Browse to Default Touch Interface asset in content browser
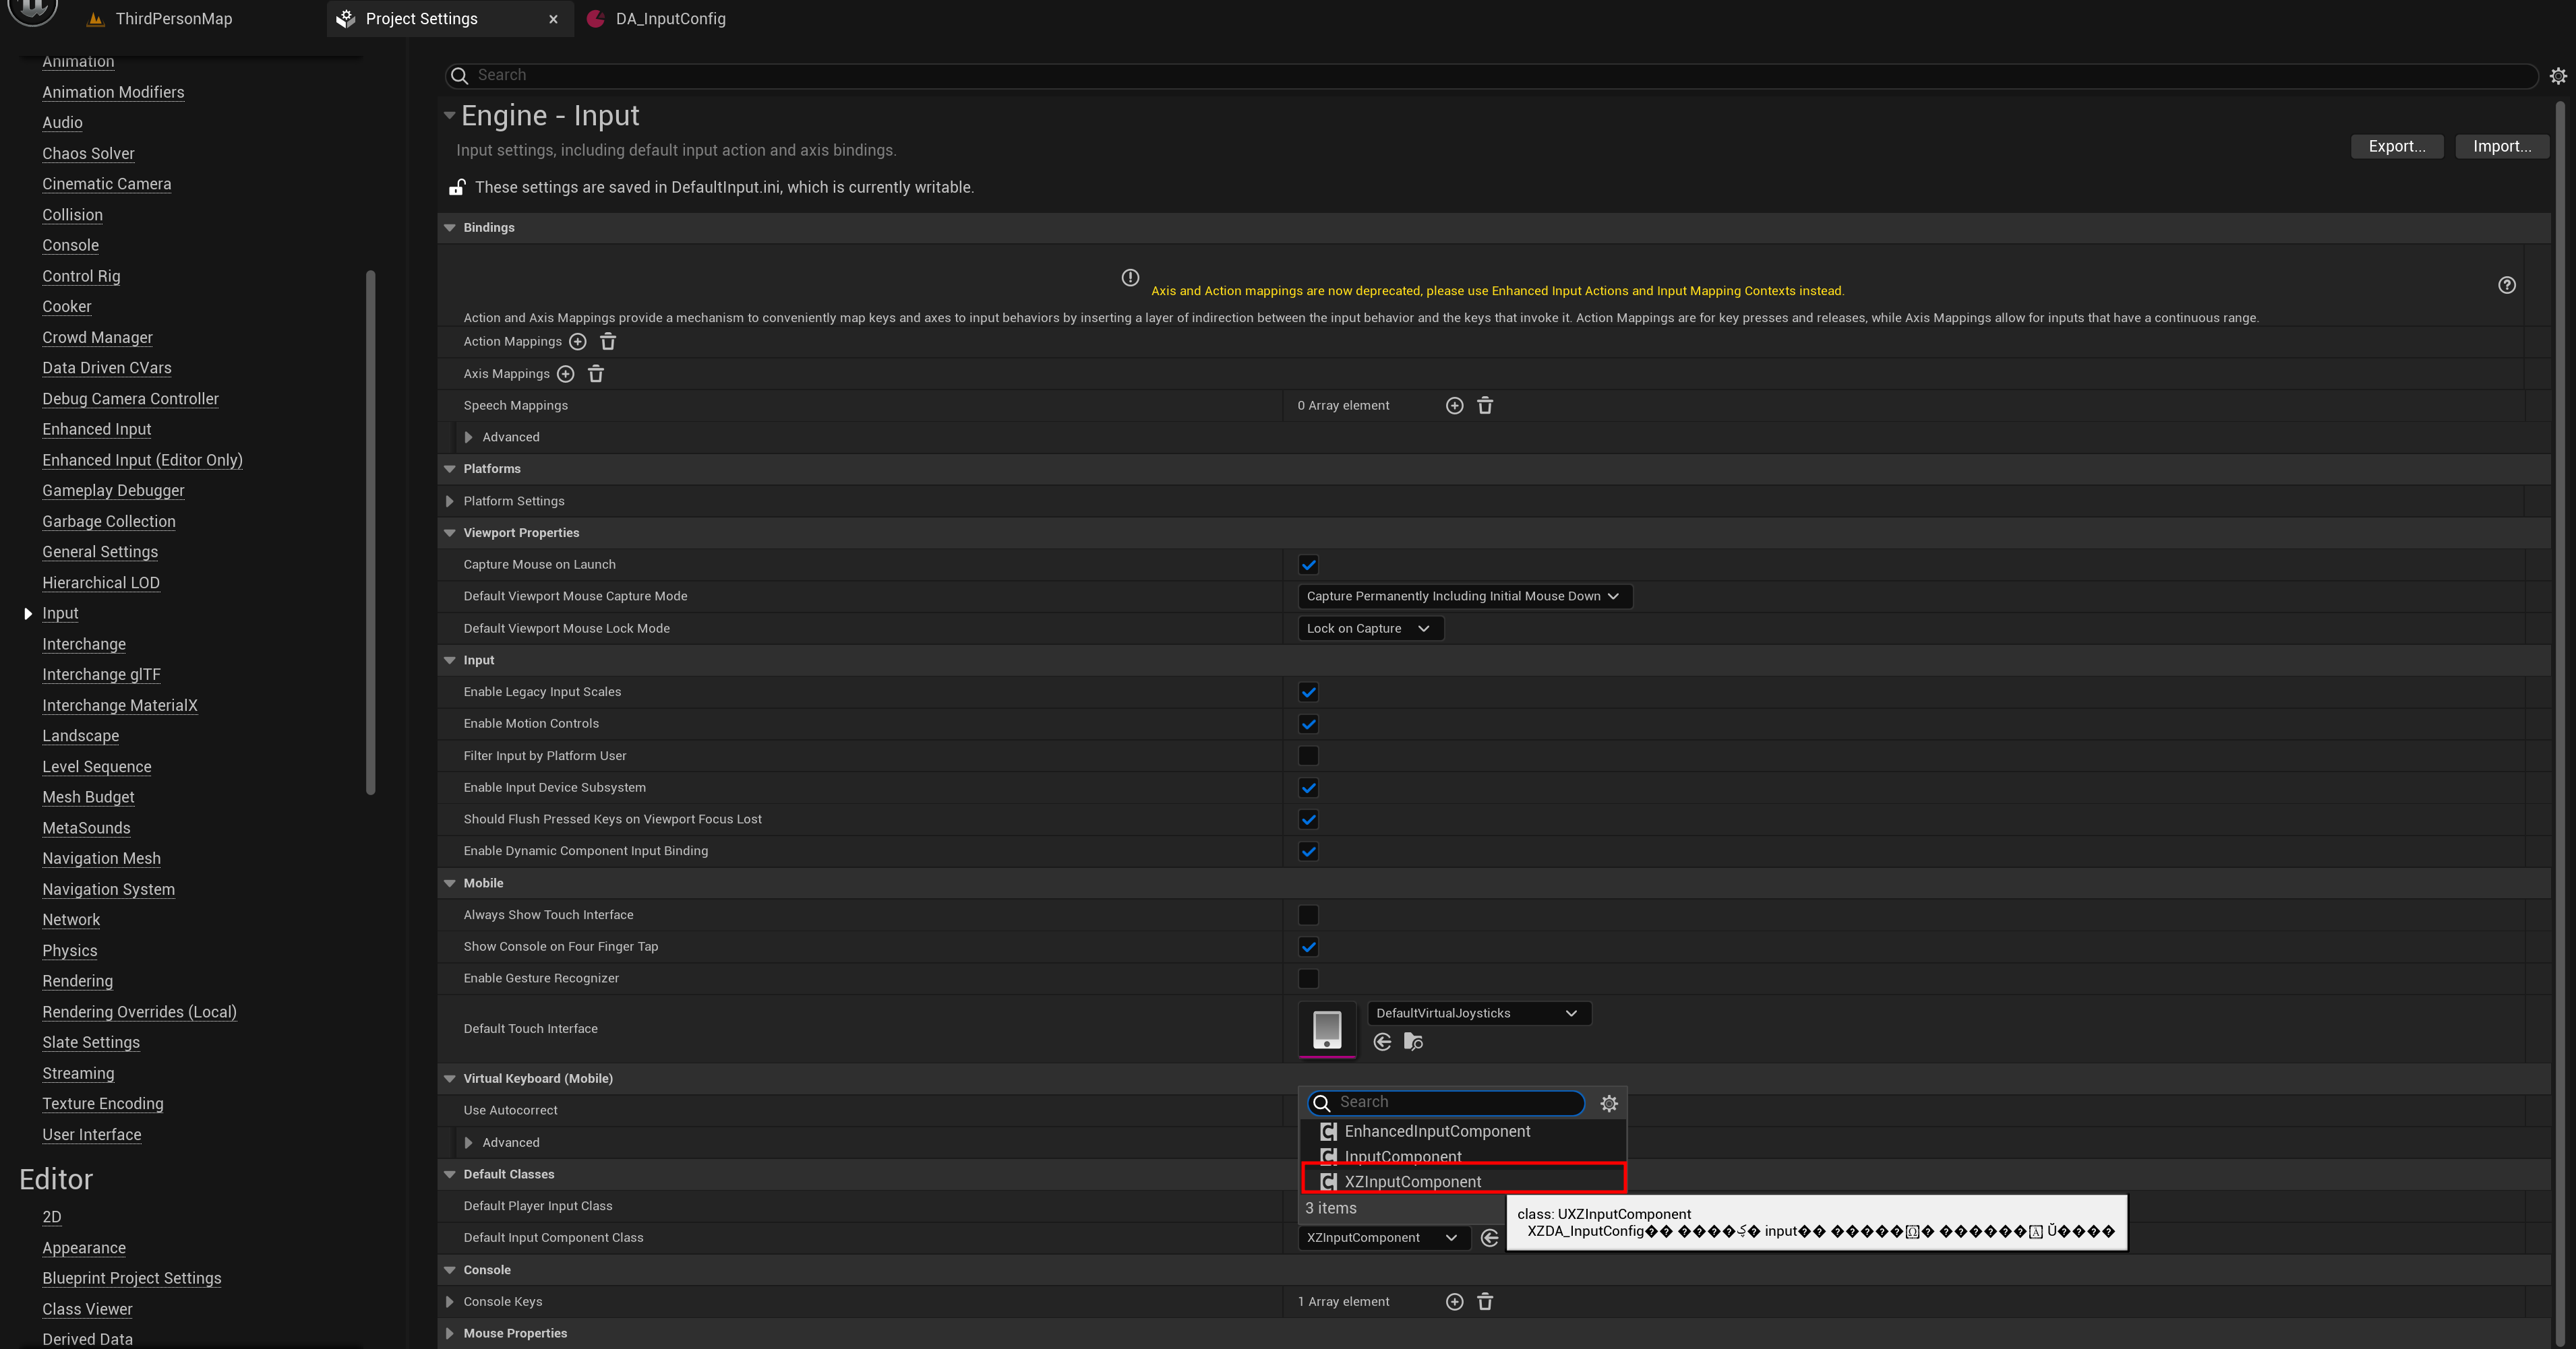Screen dimensions: 2576x1349 point(1413,1042)
